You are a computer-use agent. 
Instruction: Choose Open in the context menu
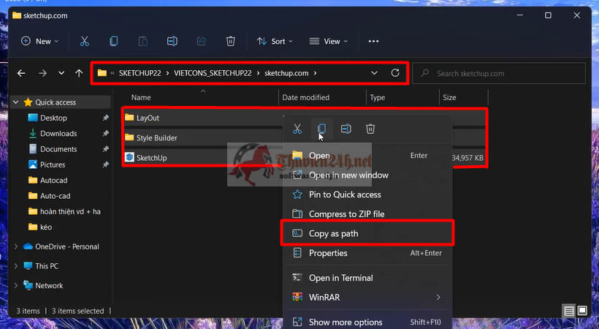[x=367, y=155]
